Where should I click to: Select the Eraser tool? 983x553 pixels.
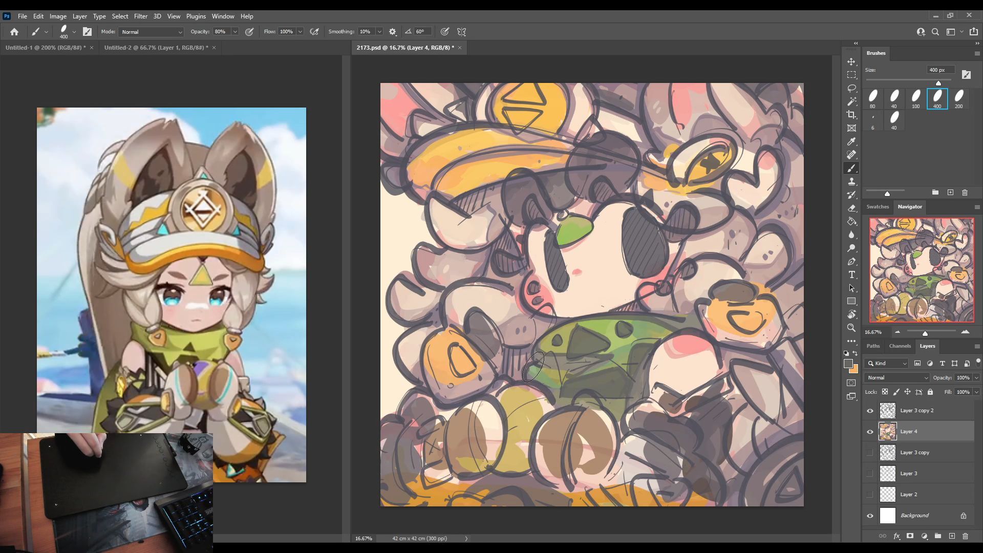pyautogui.click(x=851, y=208)
